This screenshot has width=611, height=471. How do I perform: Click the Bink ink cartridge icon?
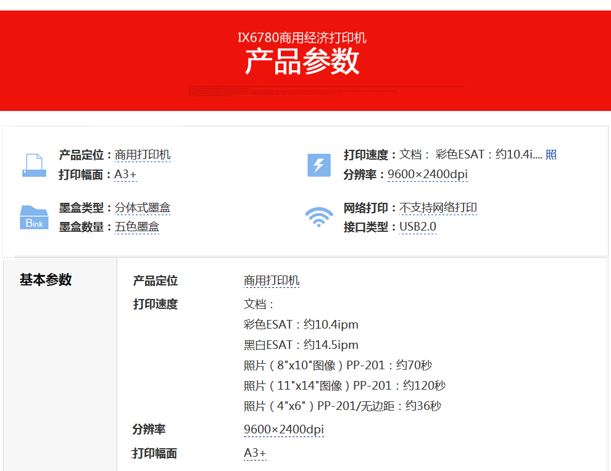pos(34,218)
